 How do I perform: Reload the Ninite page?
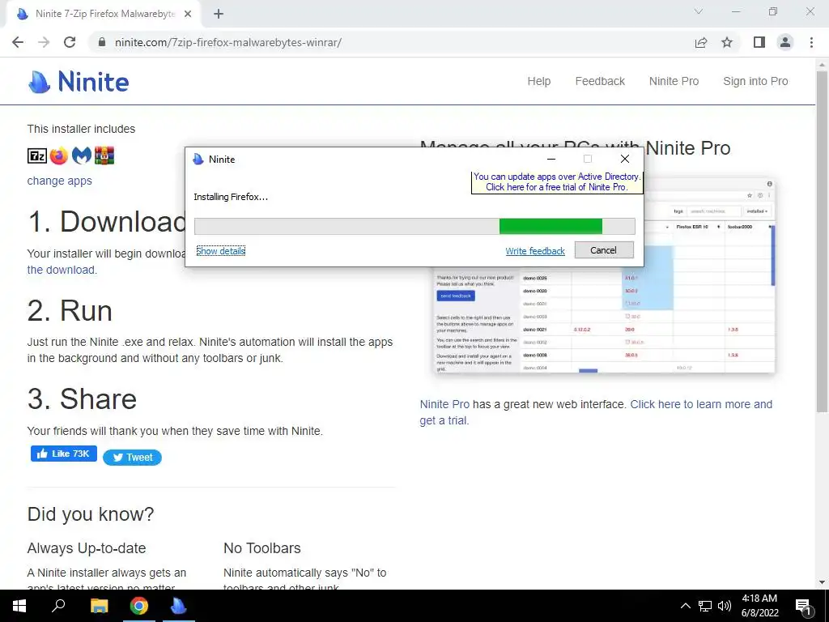click(70, 42)
